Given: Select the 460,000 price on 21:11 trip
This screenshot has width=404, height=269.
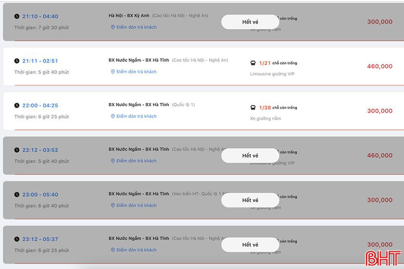Looking at the screenshot, I should [380, 66].
